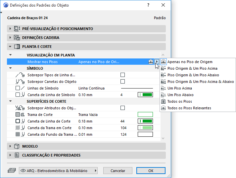The height and width of the screenshot is (178, 236).
Task: Open the ARQ - Eletrodoméstico & Mobiliário layer dropdown
Action: click(58, 171)
